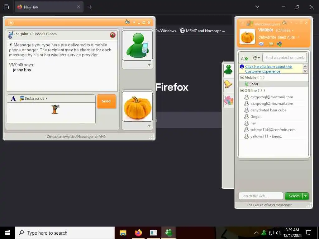Click the mobile phone icon beside To: john
This screenshot has width=319, height=239.
pyautogui.click(x=11, y=35)
